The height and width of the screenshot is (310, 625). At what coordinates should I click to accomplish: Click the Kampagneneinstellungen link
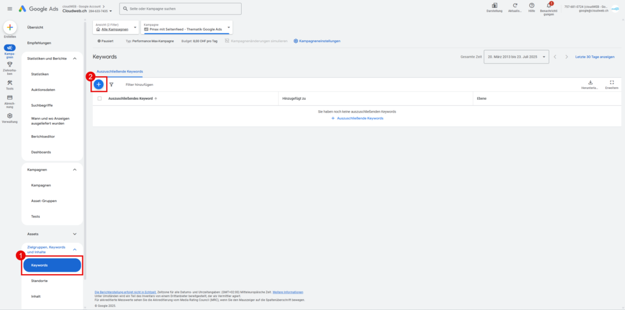tap(317, 41)
